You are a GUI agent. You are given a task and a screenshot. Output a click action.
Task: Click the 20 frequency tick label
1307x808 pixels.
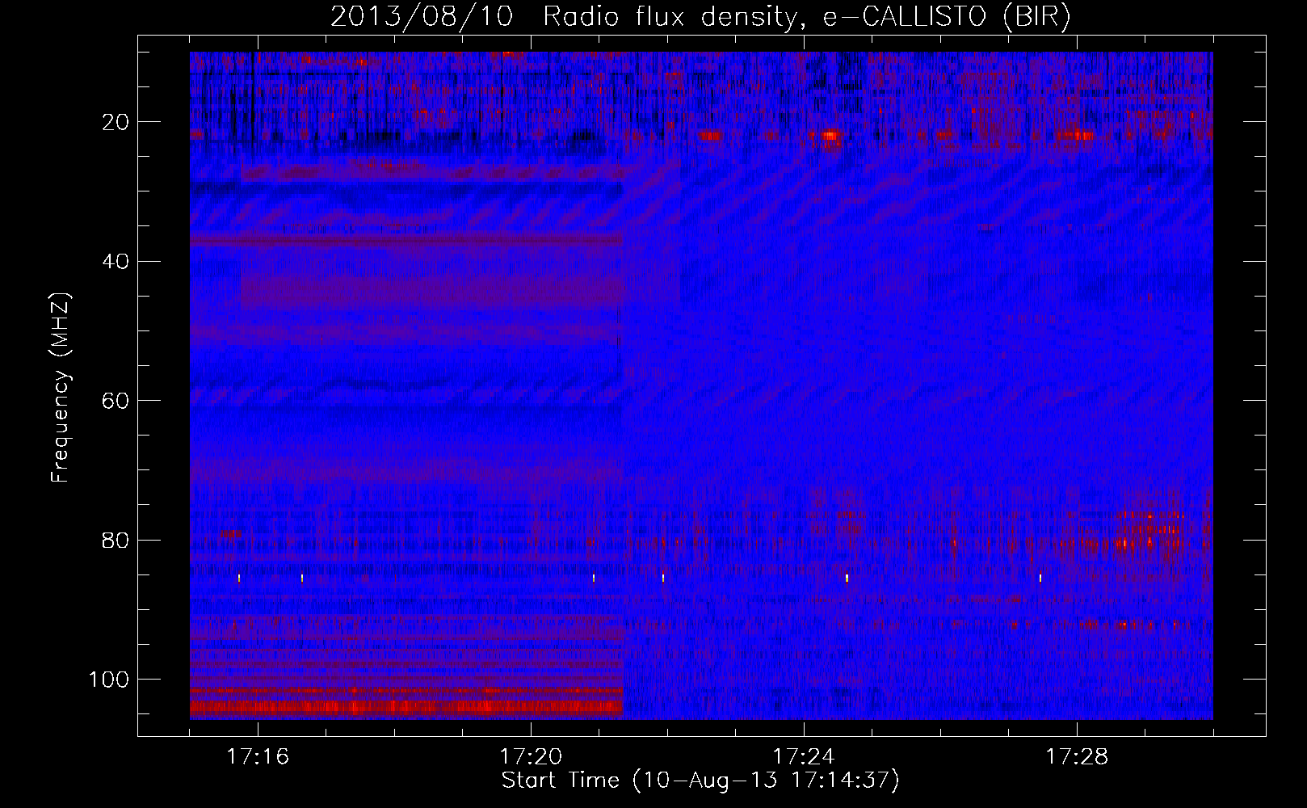tap(116, 122)
